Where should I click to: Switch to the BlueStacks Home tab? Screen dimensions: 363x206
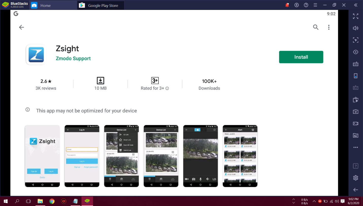[x=53, y=5]
